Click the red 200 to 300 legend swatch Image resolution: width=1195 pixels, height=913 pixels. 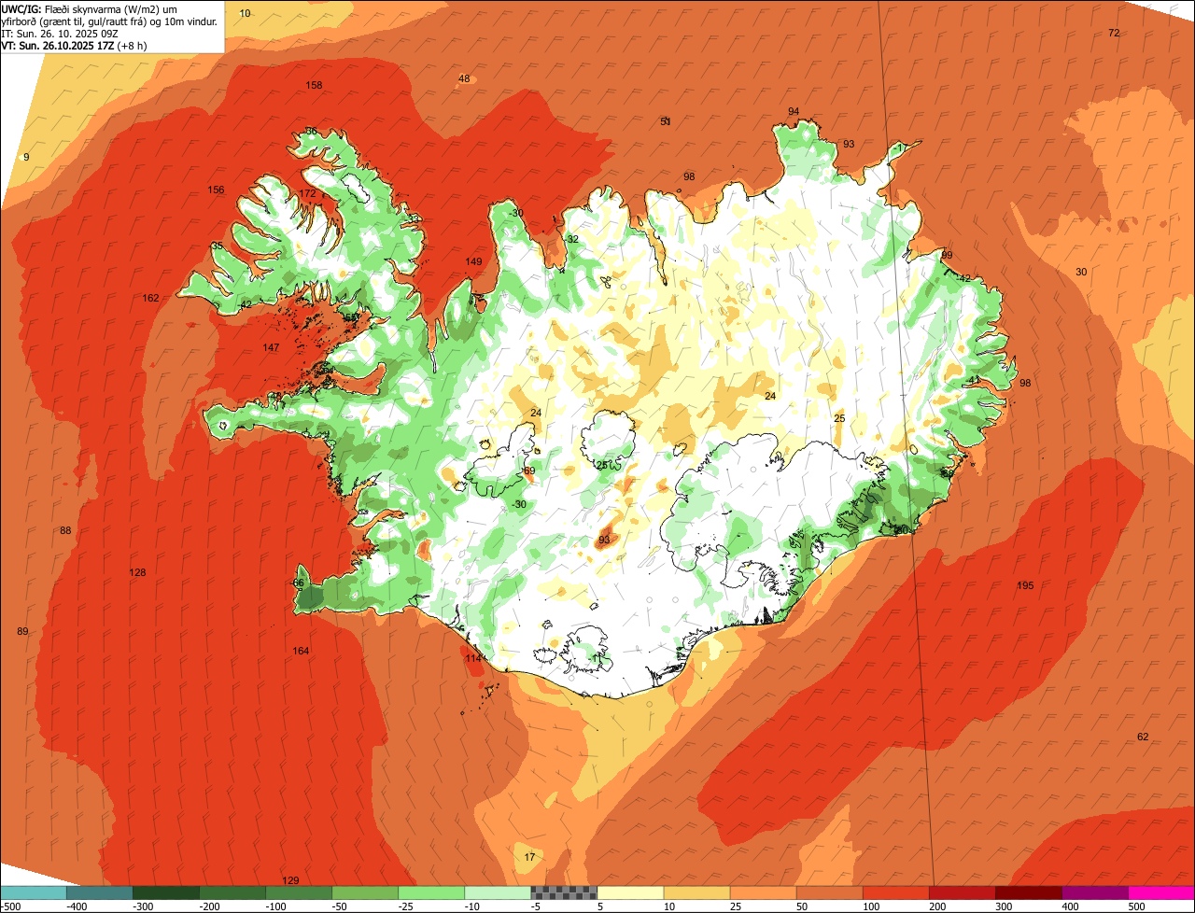962,892
